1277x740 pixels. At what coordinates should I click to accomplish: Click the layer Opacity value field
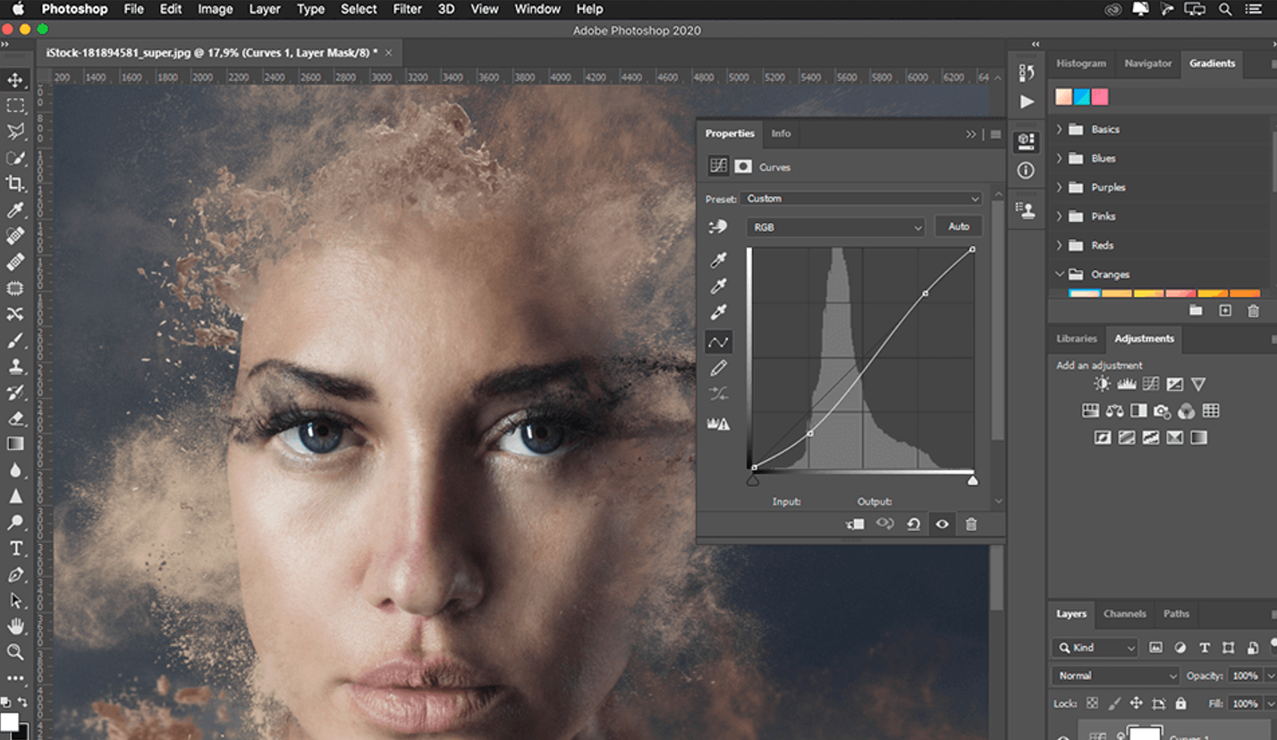[x=1244, y=676]
